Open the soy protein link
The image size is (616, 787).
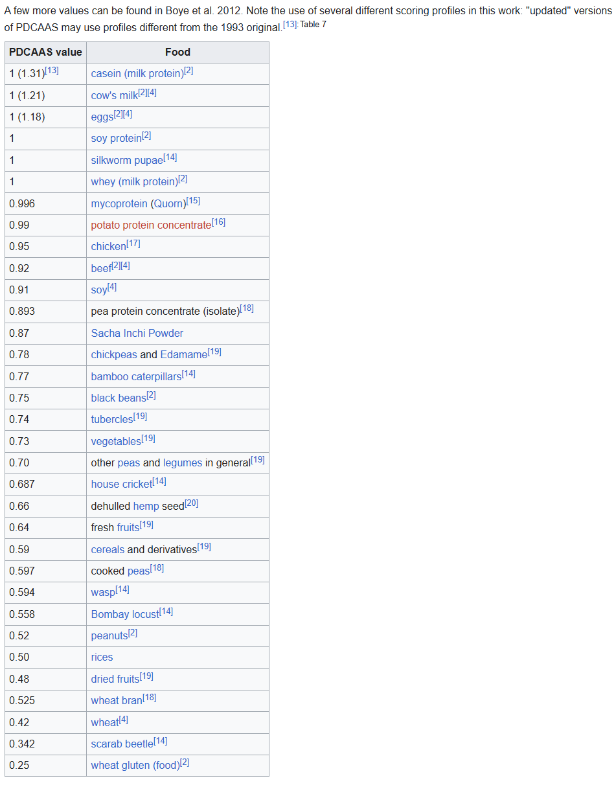(x=117, y=139)
